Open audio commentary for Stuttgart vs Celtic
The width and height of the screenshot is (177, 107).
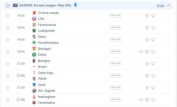(x=141, y=52)
